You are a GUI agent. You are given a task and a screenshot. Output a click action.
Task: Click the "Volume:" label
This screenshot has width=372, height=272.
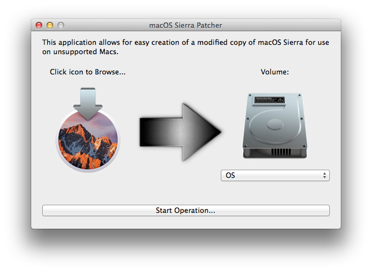(274, 72)
